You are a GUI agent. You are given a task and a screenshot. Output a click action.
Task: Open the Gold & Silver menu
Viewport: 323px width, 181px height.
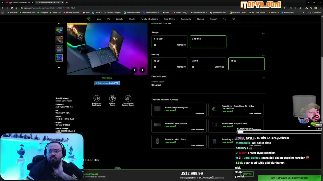(x=170, y=19)
